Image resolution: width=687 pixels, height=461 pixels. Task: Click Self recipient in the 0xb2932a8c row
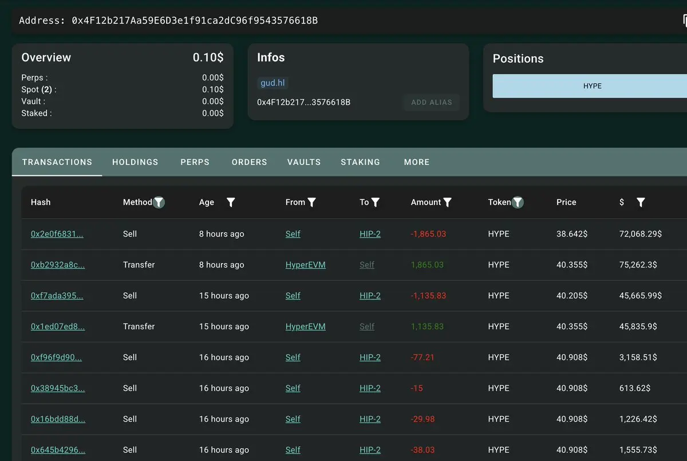367,265
